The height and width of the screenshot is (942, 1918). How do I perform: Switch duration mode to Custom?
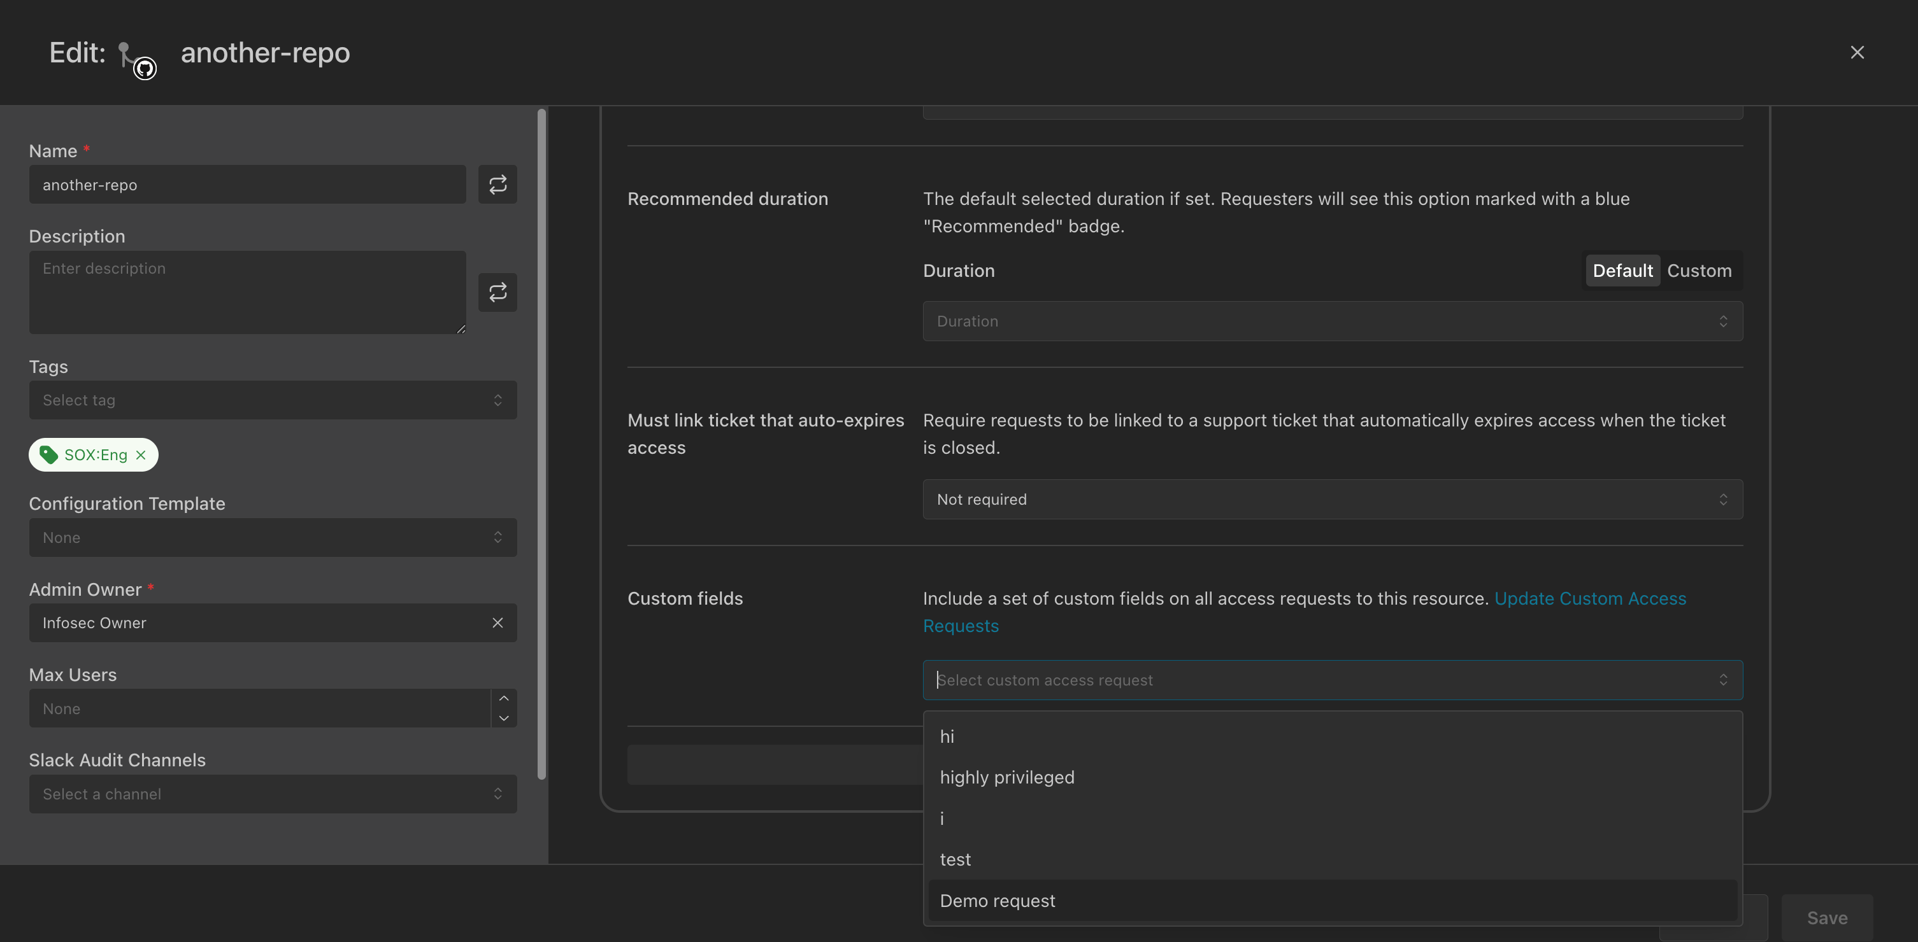tap(1699, 270)
